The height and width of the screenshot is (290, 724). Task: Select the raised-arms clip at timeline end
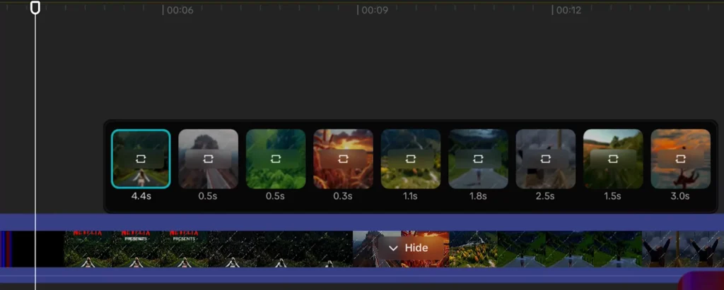tap(683, 249)
